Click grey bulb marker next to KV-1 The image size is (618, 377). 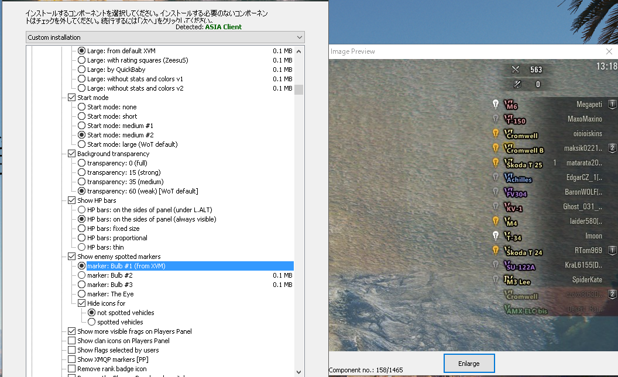pyautogui.click(x=496, y=206)
